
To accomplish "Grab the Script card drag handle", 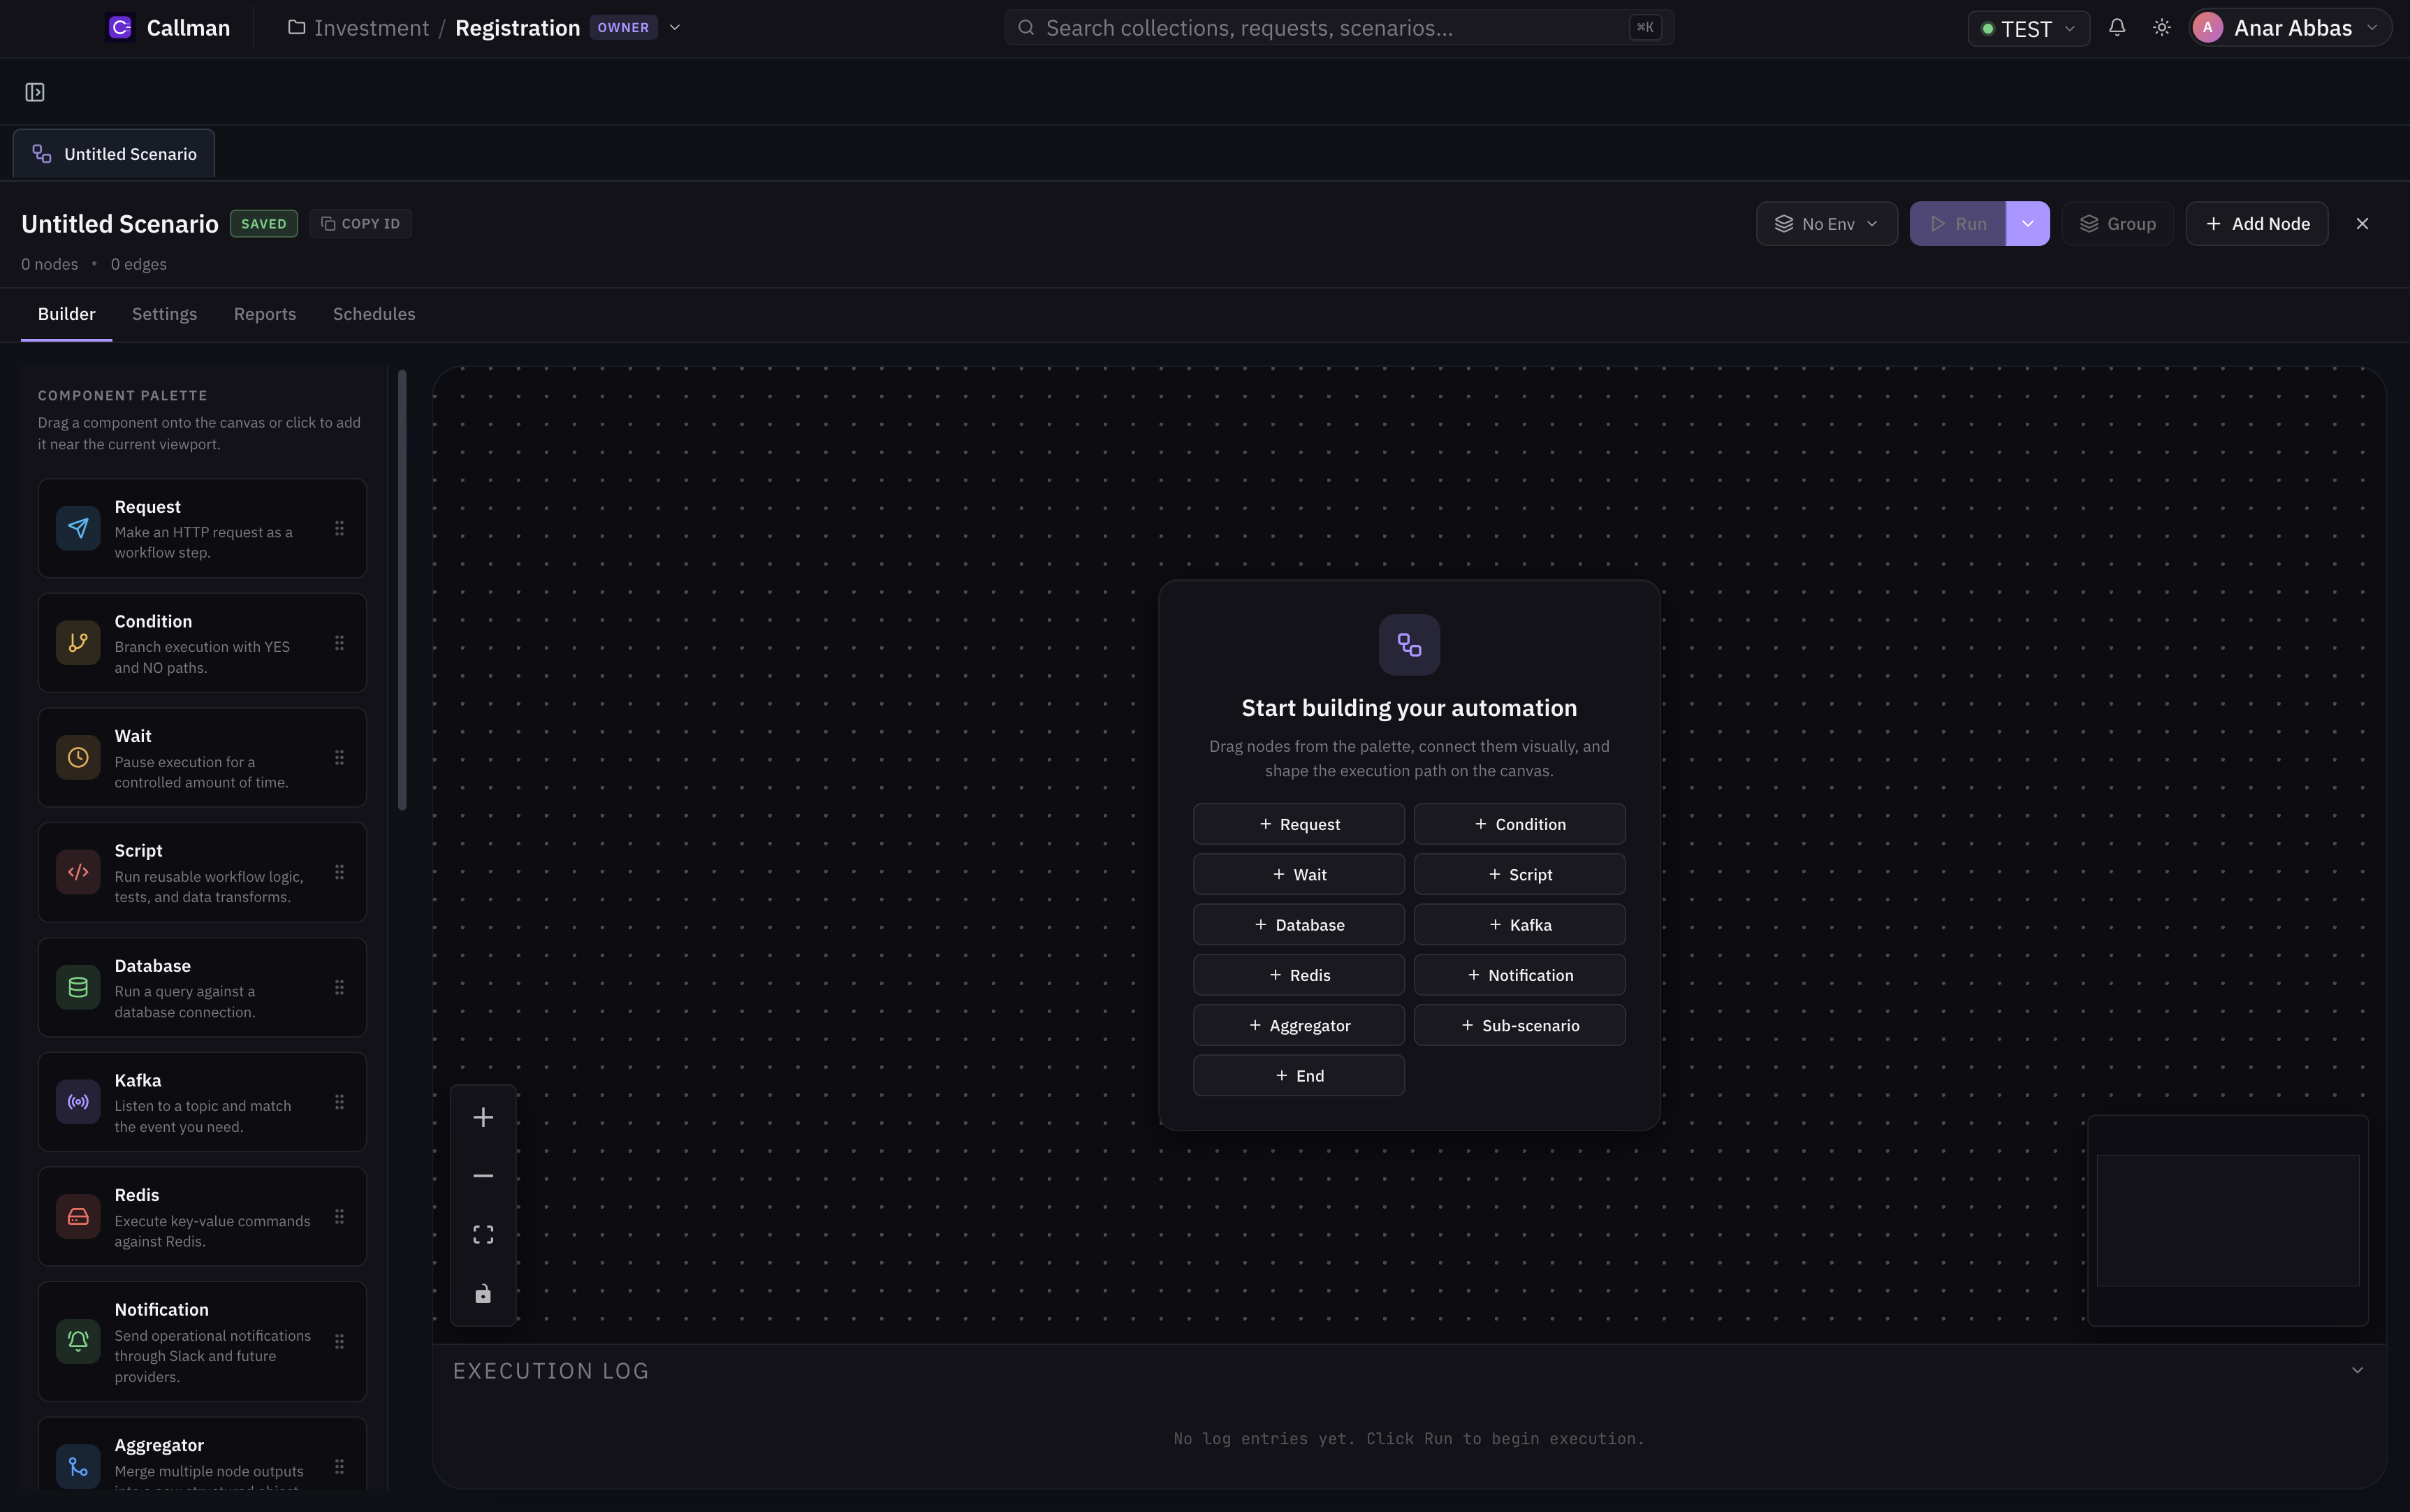I will pyautogui.click(x=340, y=872).
